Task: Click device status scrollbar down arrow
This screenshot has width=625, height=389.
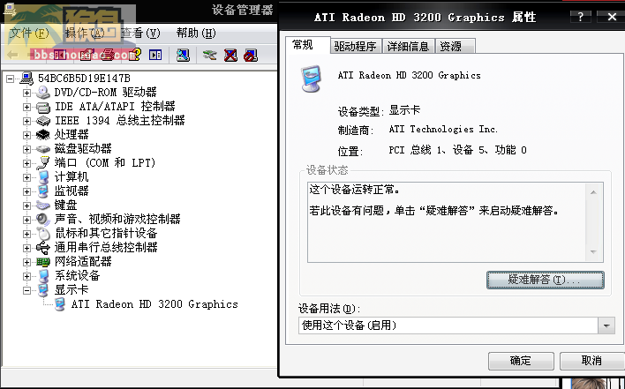Action: point(593,252)
